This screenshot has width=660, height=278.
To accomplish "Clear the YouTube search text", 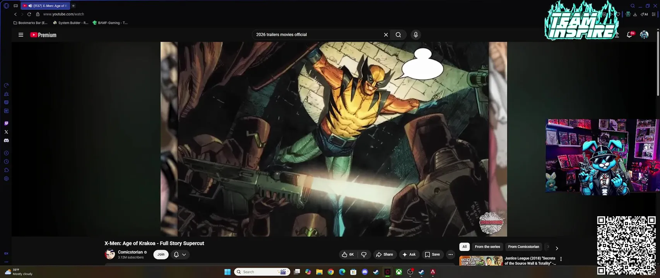I will point(386,35).
